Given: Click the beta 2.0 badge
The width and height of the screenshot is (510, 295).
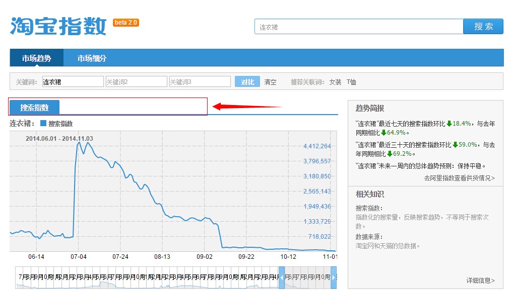Looking at the screenshot, I should 126,23.
